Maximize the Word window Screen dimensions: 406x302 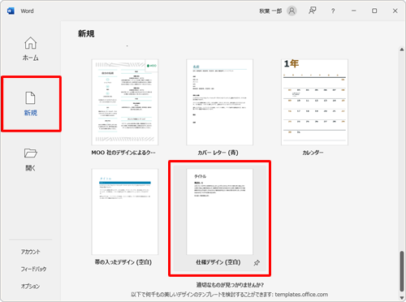pyautogui.click(x=374, y=11)
